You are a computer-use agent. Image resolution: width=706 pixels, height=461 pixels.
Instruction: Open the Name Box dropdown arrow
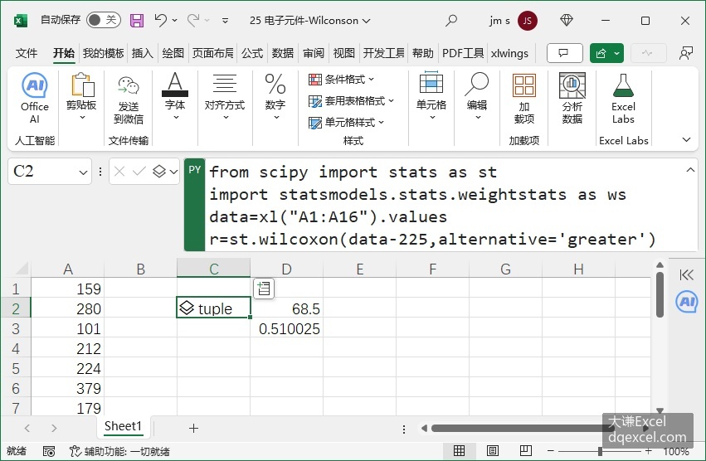83,172
